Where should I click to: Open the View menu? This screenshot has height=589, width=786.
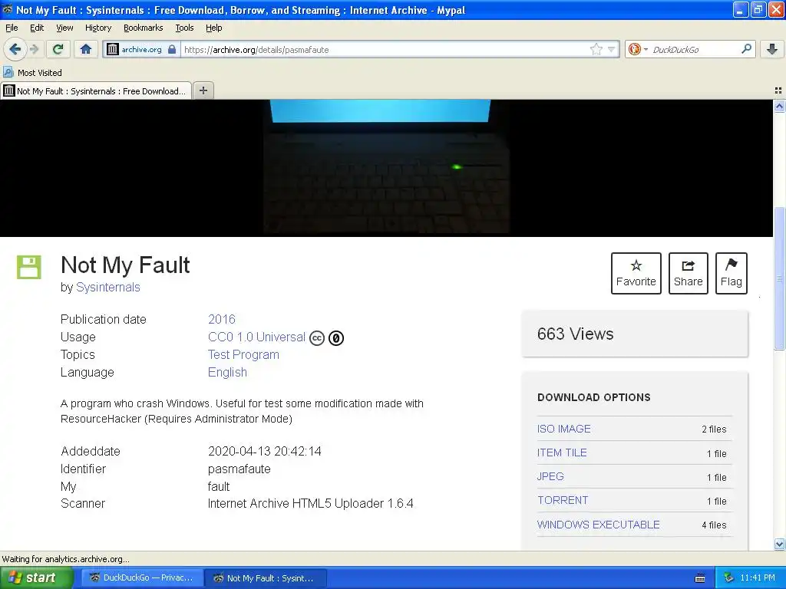64,28
